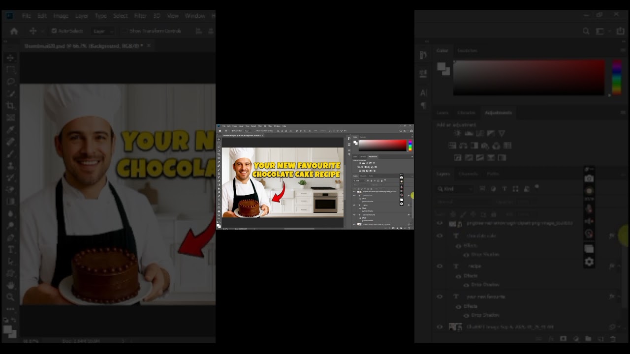
Task: Add a layer mask in the centered window
Action: click(x=393, y=228)
